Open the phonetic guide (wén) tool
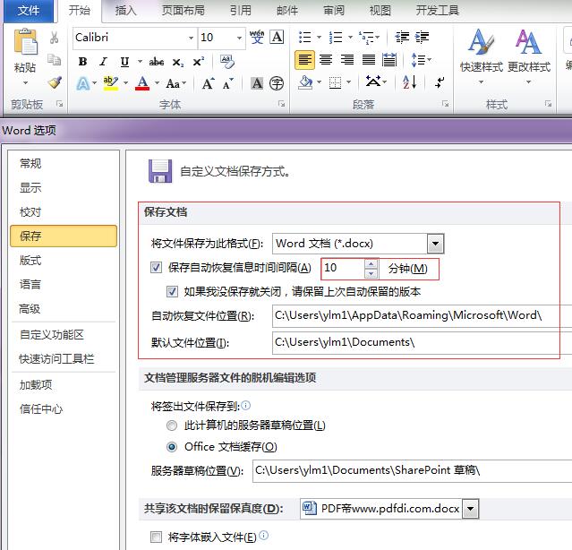The image size is (572, 550). click(x=257, y=37)
